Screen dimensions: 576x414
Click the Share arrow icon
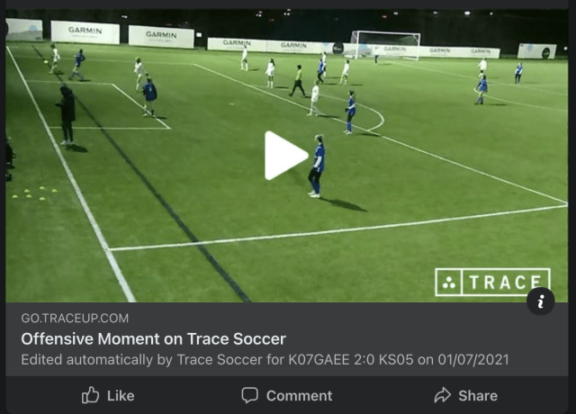click(x=442, y=395)
